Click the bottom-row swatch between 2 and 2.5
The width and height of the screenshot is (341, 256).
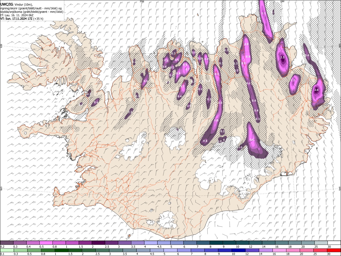click(89, 250)
